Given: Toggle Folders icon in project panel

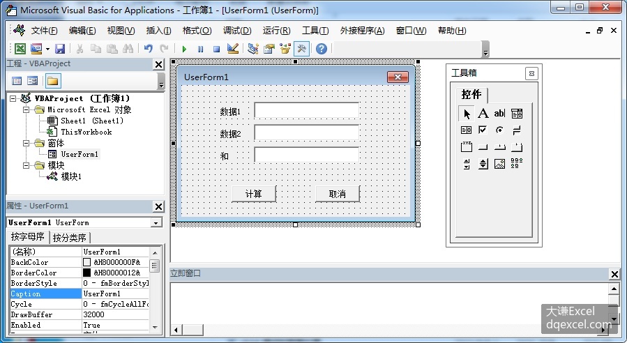Looking at the screenshot, I should (x=53, y=81).
